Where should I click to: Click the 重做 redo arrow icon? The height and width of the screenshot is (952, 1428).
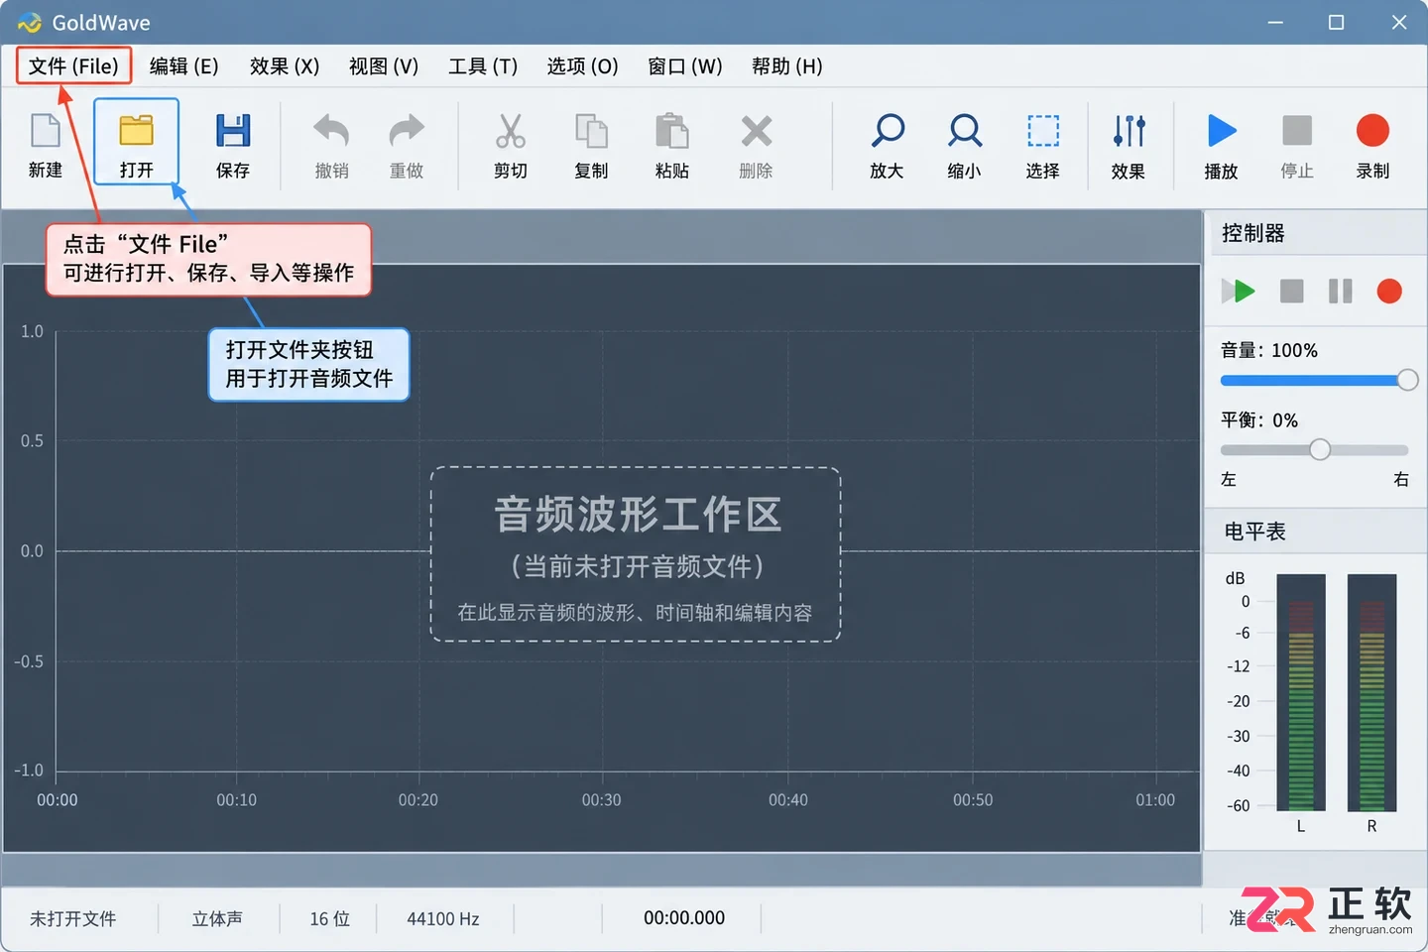(x=407, y=130)
